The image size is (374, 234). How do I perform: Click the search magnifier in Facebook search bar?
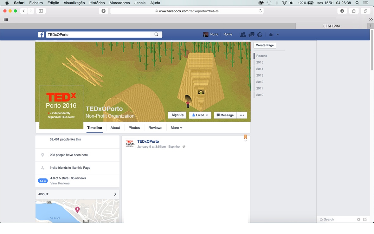(x=156, y=34)
